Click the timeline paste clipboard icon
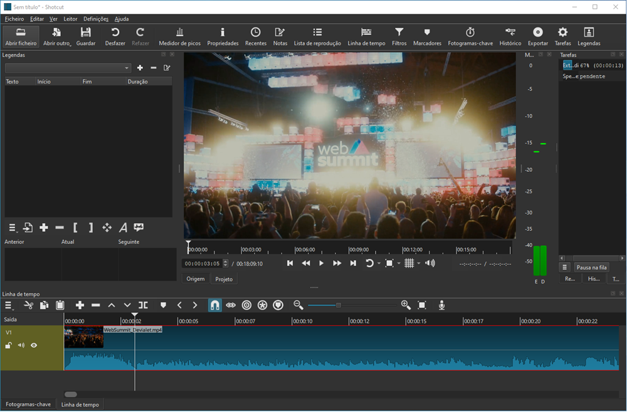This screenshot has height=412, width=627. (60, 305)
